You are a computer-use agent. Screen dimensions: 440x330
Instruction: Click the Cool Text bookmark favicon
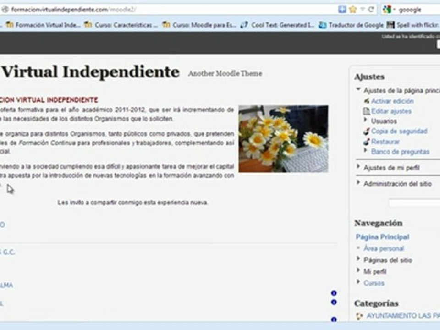244,25
